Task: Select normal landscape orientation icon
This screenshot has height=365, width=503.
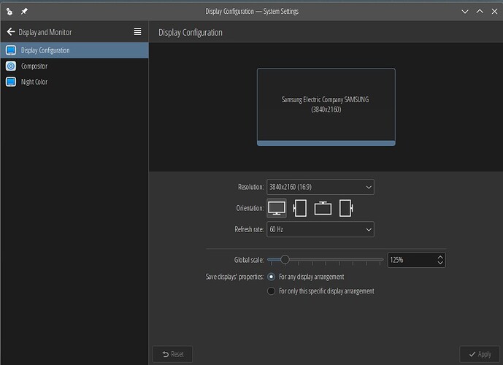Action: click(277, 208)
